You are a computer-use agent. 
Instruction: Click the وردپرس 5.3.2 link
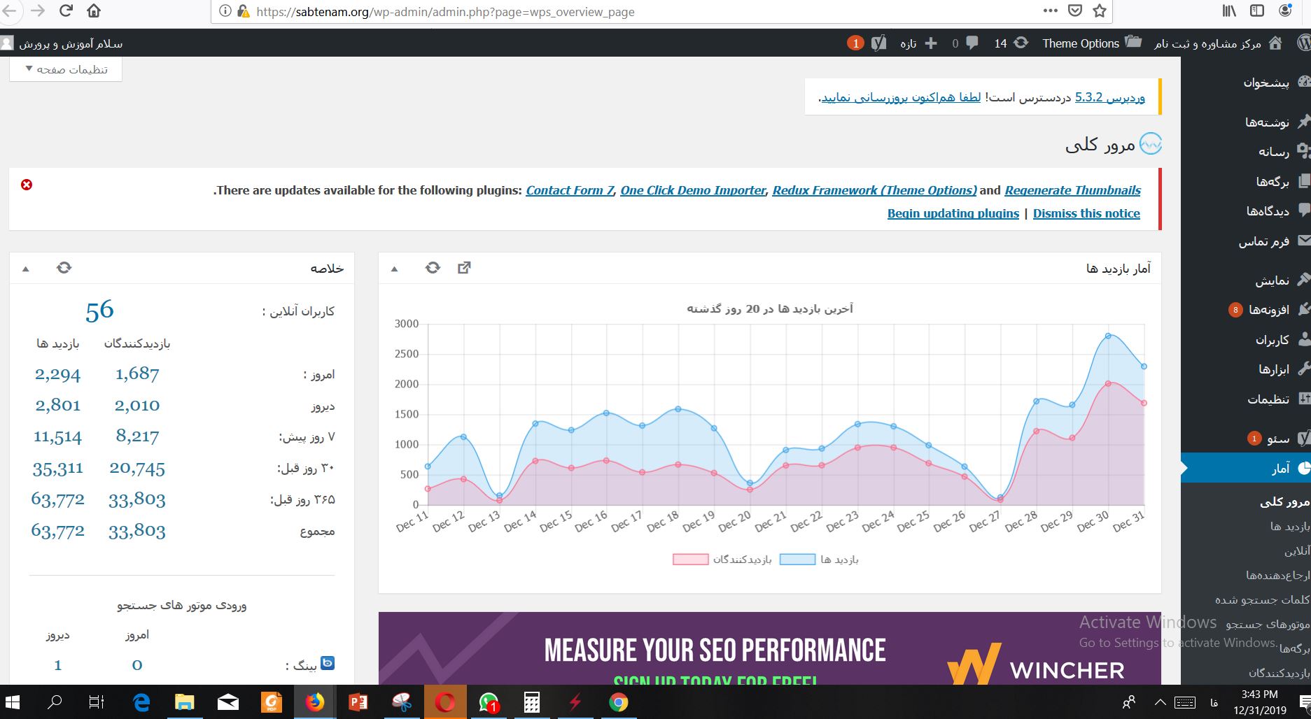tap(1109, 97)
